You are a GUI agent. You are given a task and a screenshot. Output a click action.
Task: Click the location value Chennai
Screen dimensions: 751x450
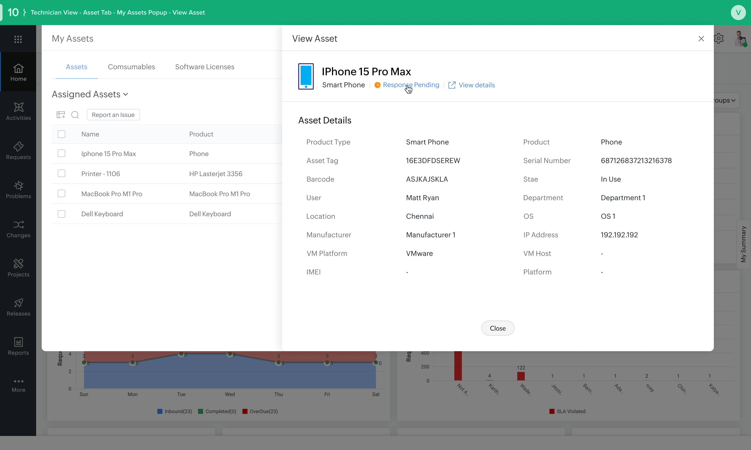click(x=420, y=216)
